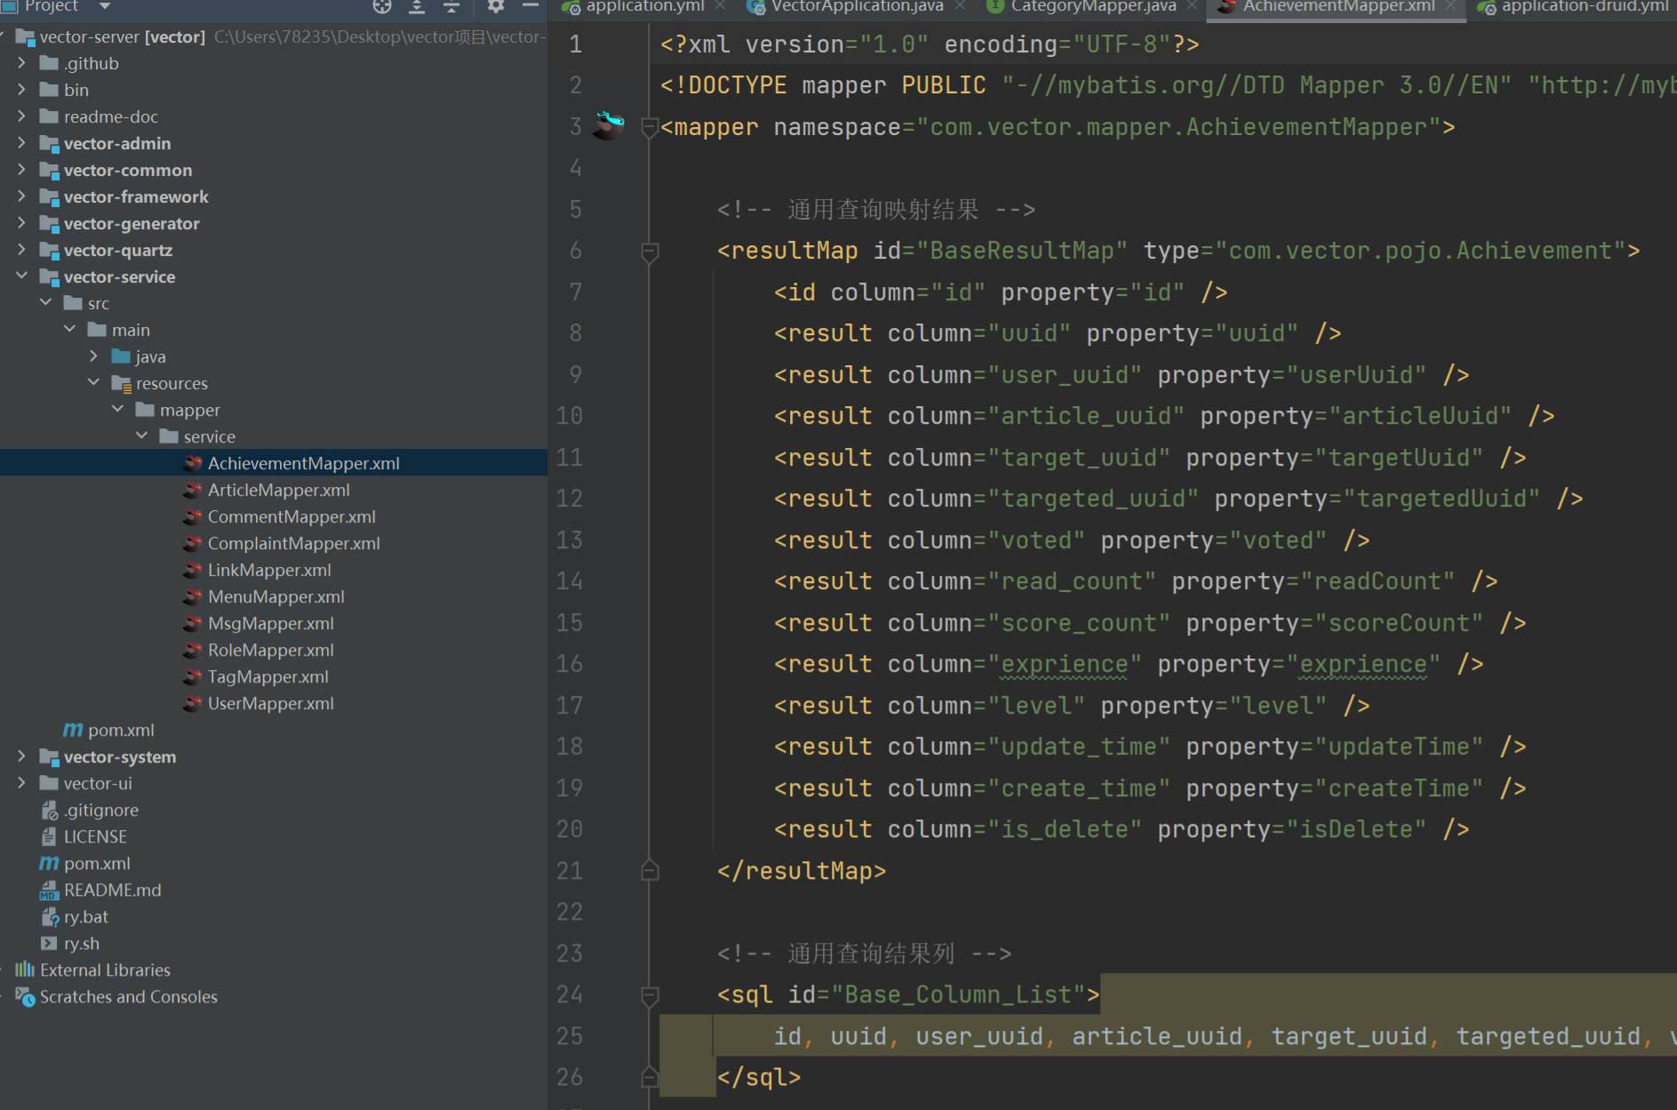Collapse the mapper tag fold marker on line 3
The image size is (1677, 1110).
(650, 128)
